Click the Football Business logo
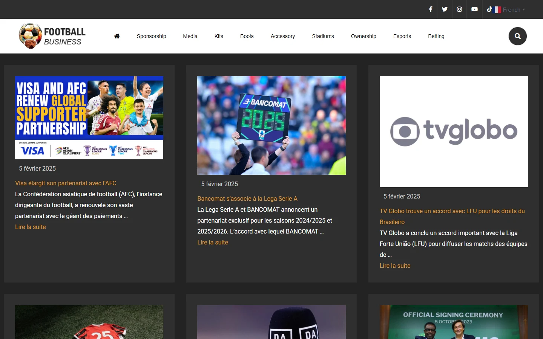Image resolution: width=543 pixels, height=339 pixels. [52, 36]
